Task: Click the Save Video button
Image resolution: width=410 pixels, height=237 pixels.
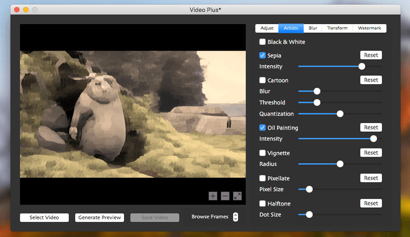Action: pos(155,217)
